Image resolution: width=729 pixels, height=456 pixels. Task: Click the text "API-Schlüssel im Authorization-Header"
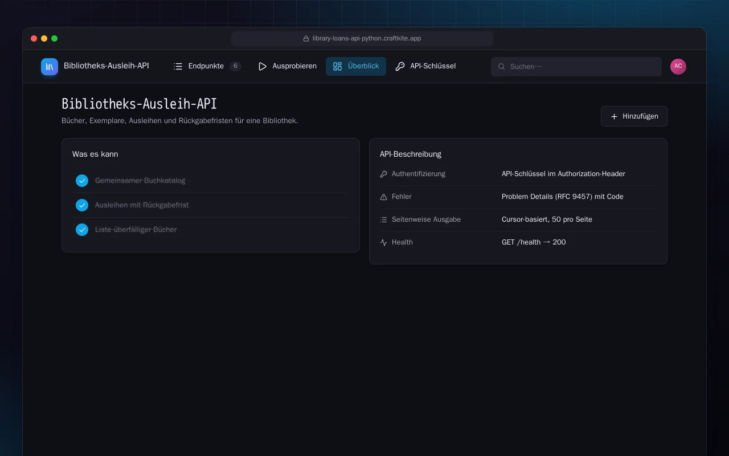tap(563, 174)
